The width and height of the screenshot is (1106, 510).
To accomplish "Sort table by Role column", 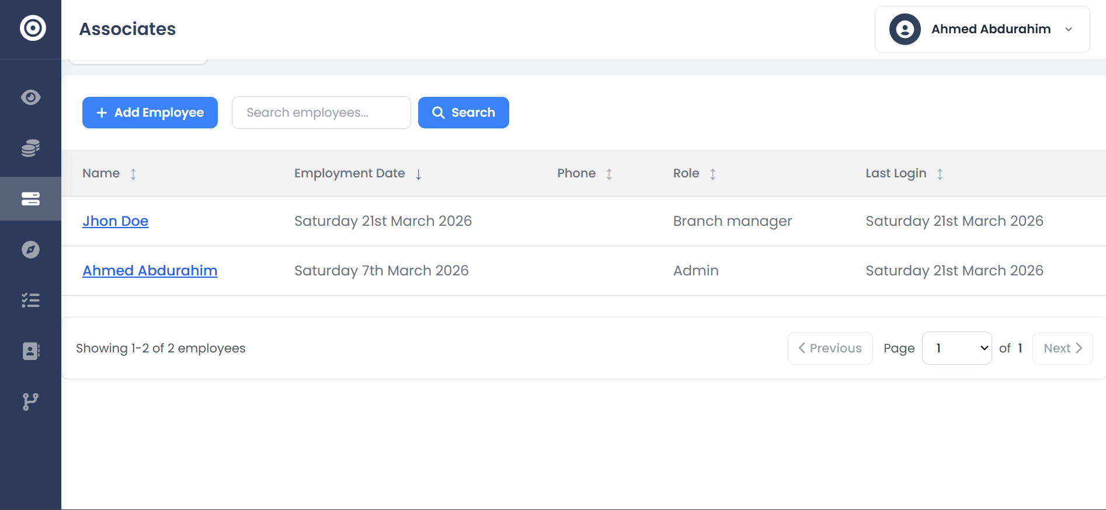I will 712,174.
